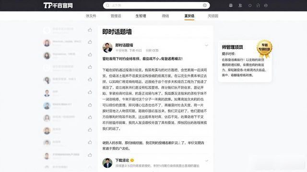This screenshot has height=172, width=307.
Task: Like the sidebar entry with the blue-background avatar
Action: click(90, 105)
